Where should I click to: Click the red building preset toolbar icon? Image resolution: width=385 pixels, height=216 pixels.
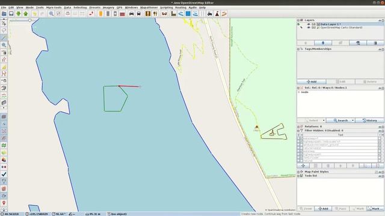pyautogui.click(x=122, y=14)
